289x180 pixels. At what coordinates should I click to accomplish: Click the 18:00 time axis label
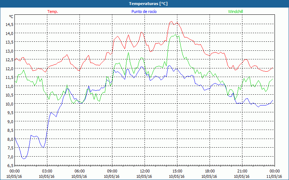pyautogui.click(x=210, y=171)
